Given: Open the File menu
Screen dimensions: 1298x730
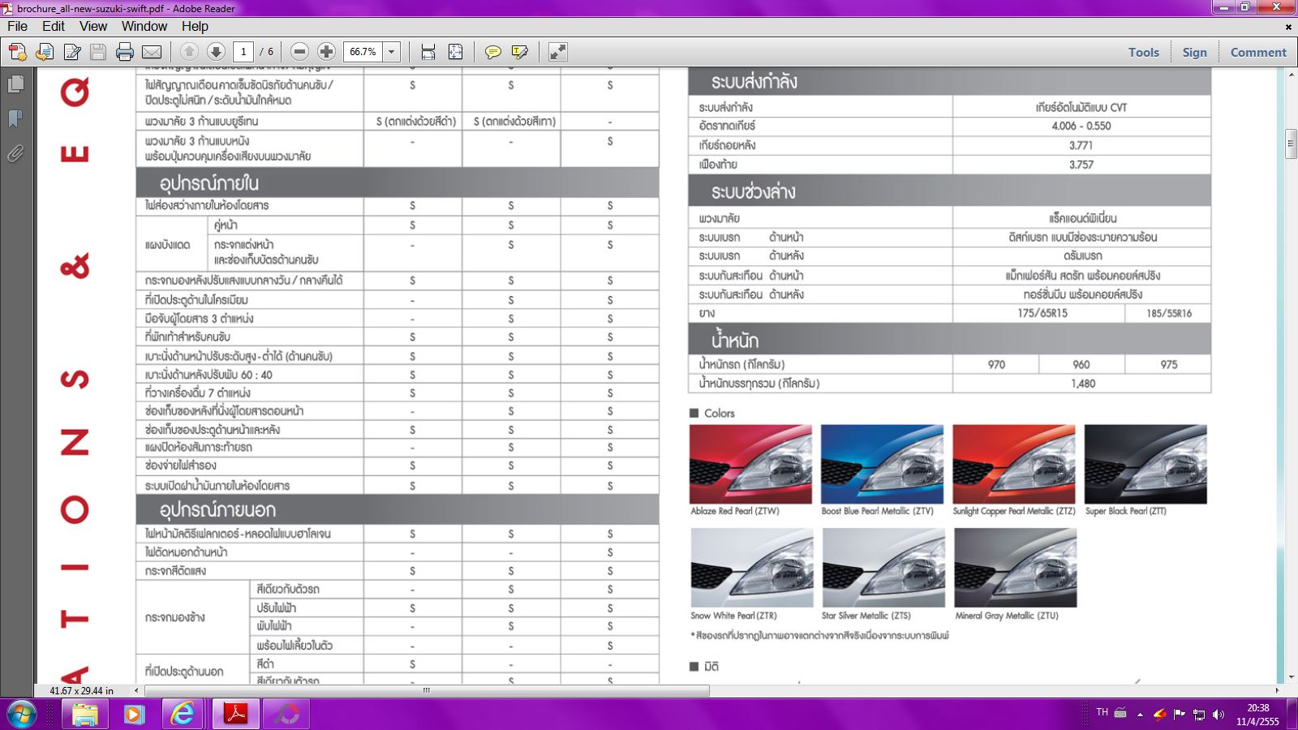Looking at the screenshot, I should point(17,26).
